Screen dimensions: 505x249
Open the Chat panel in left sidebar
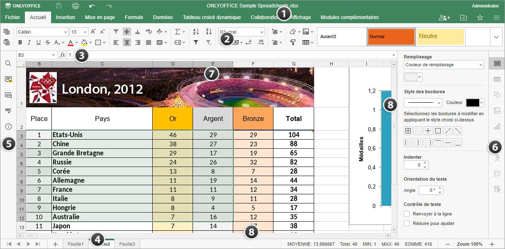pyautogui.click(x=8, y=95)
